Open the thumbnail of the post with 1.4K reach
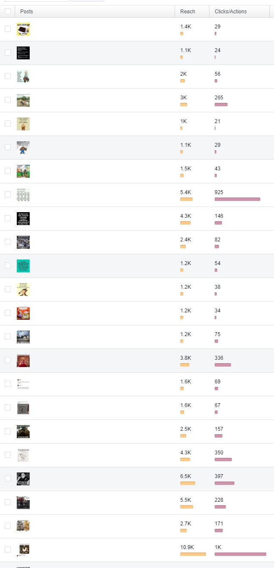 point(23,29)
